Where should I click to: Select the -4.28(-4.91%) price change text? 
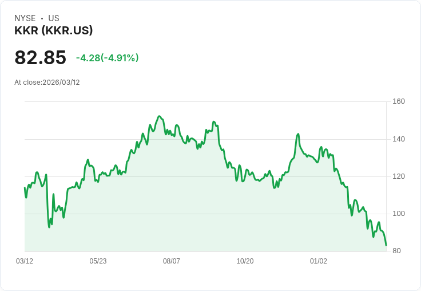pos(107,58)
